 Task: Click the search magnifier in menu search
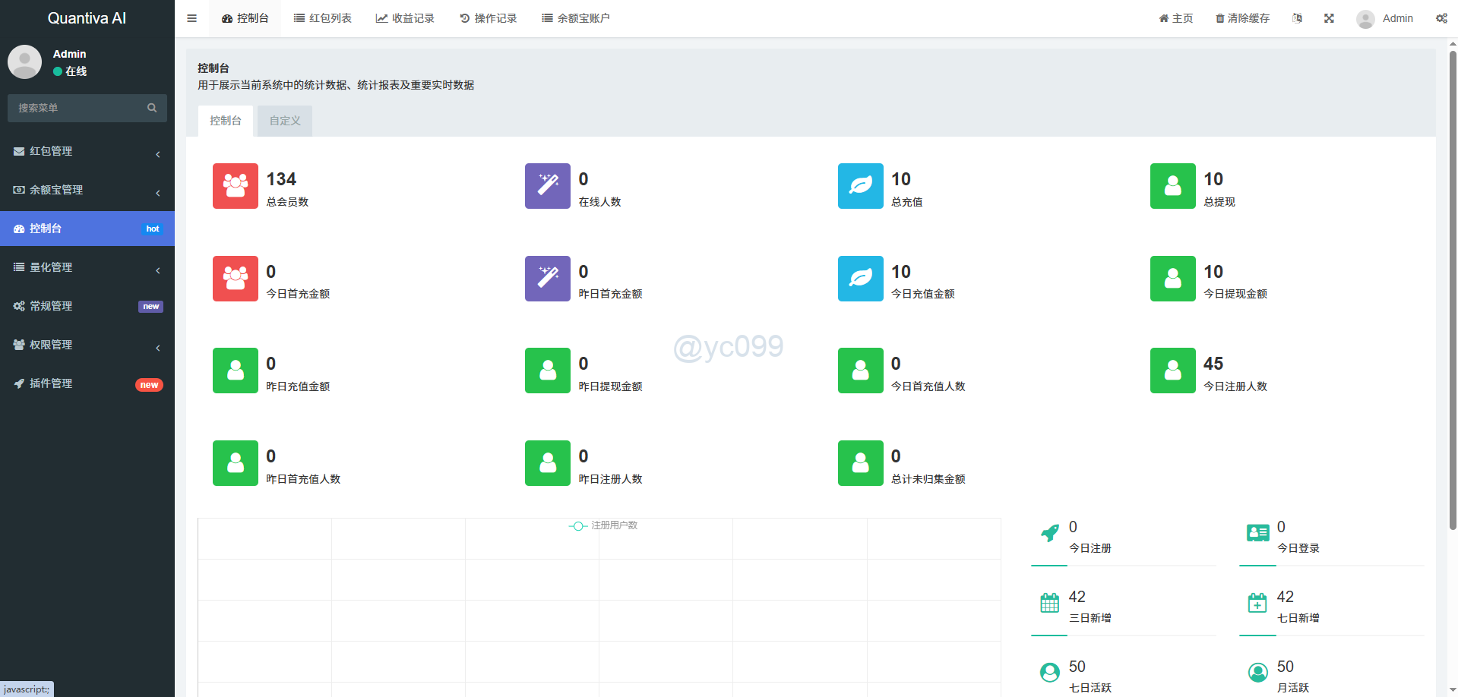[x=152, y=108]
